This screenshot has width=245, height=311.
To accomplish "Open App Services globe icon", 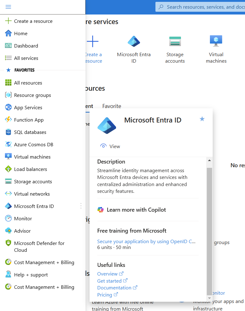I will point(8,107).
